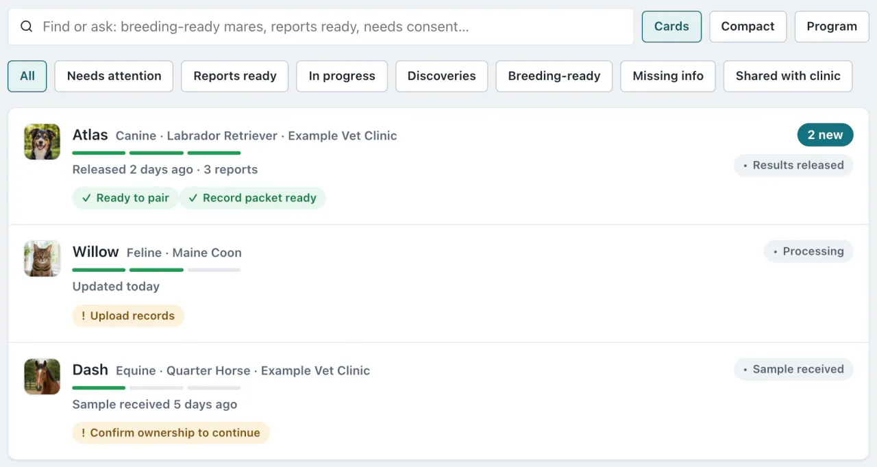Click the exclamation icon in Upload records
The height and width of the screenshot is (467, 877).
coord(84,316)
